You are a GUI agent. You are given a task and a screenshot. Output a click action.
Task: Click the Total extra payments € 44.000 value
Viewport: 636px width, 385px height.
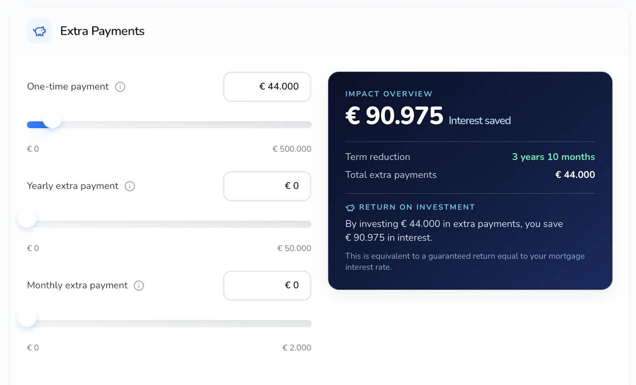pyautogui.click(x=575, y=175)
